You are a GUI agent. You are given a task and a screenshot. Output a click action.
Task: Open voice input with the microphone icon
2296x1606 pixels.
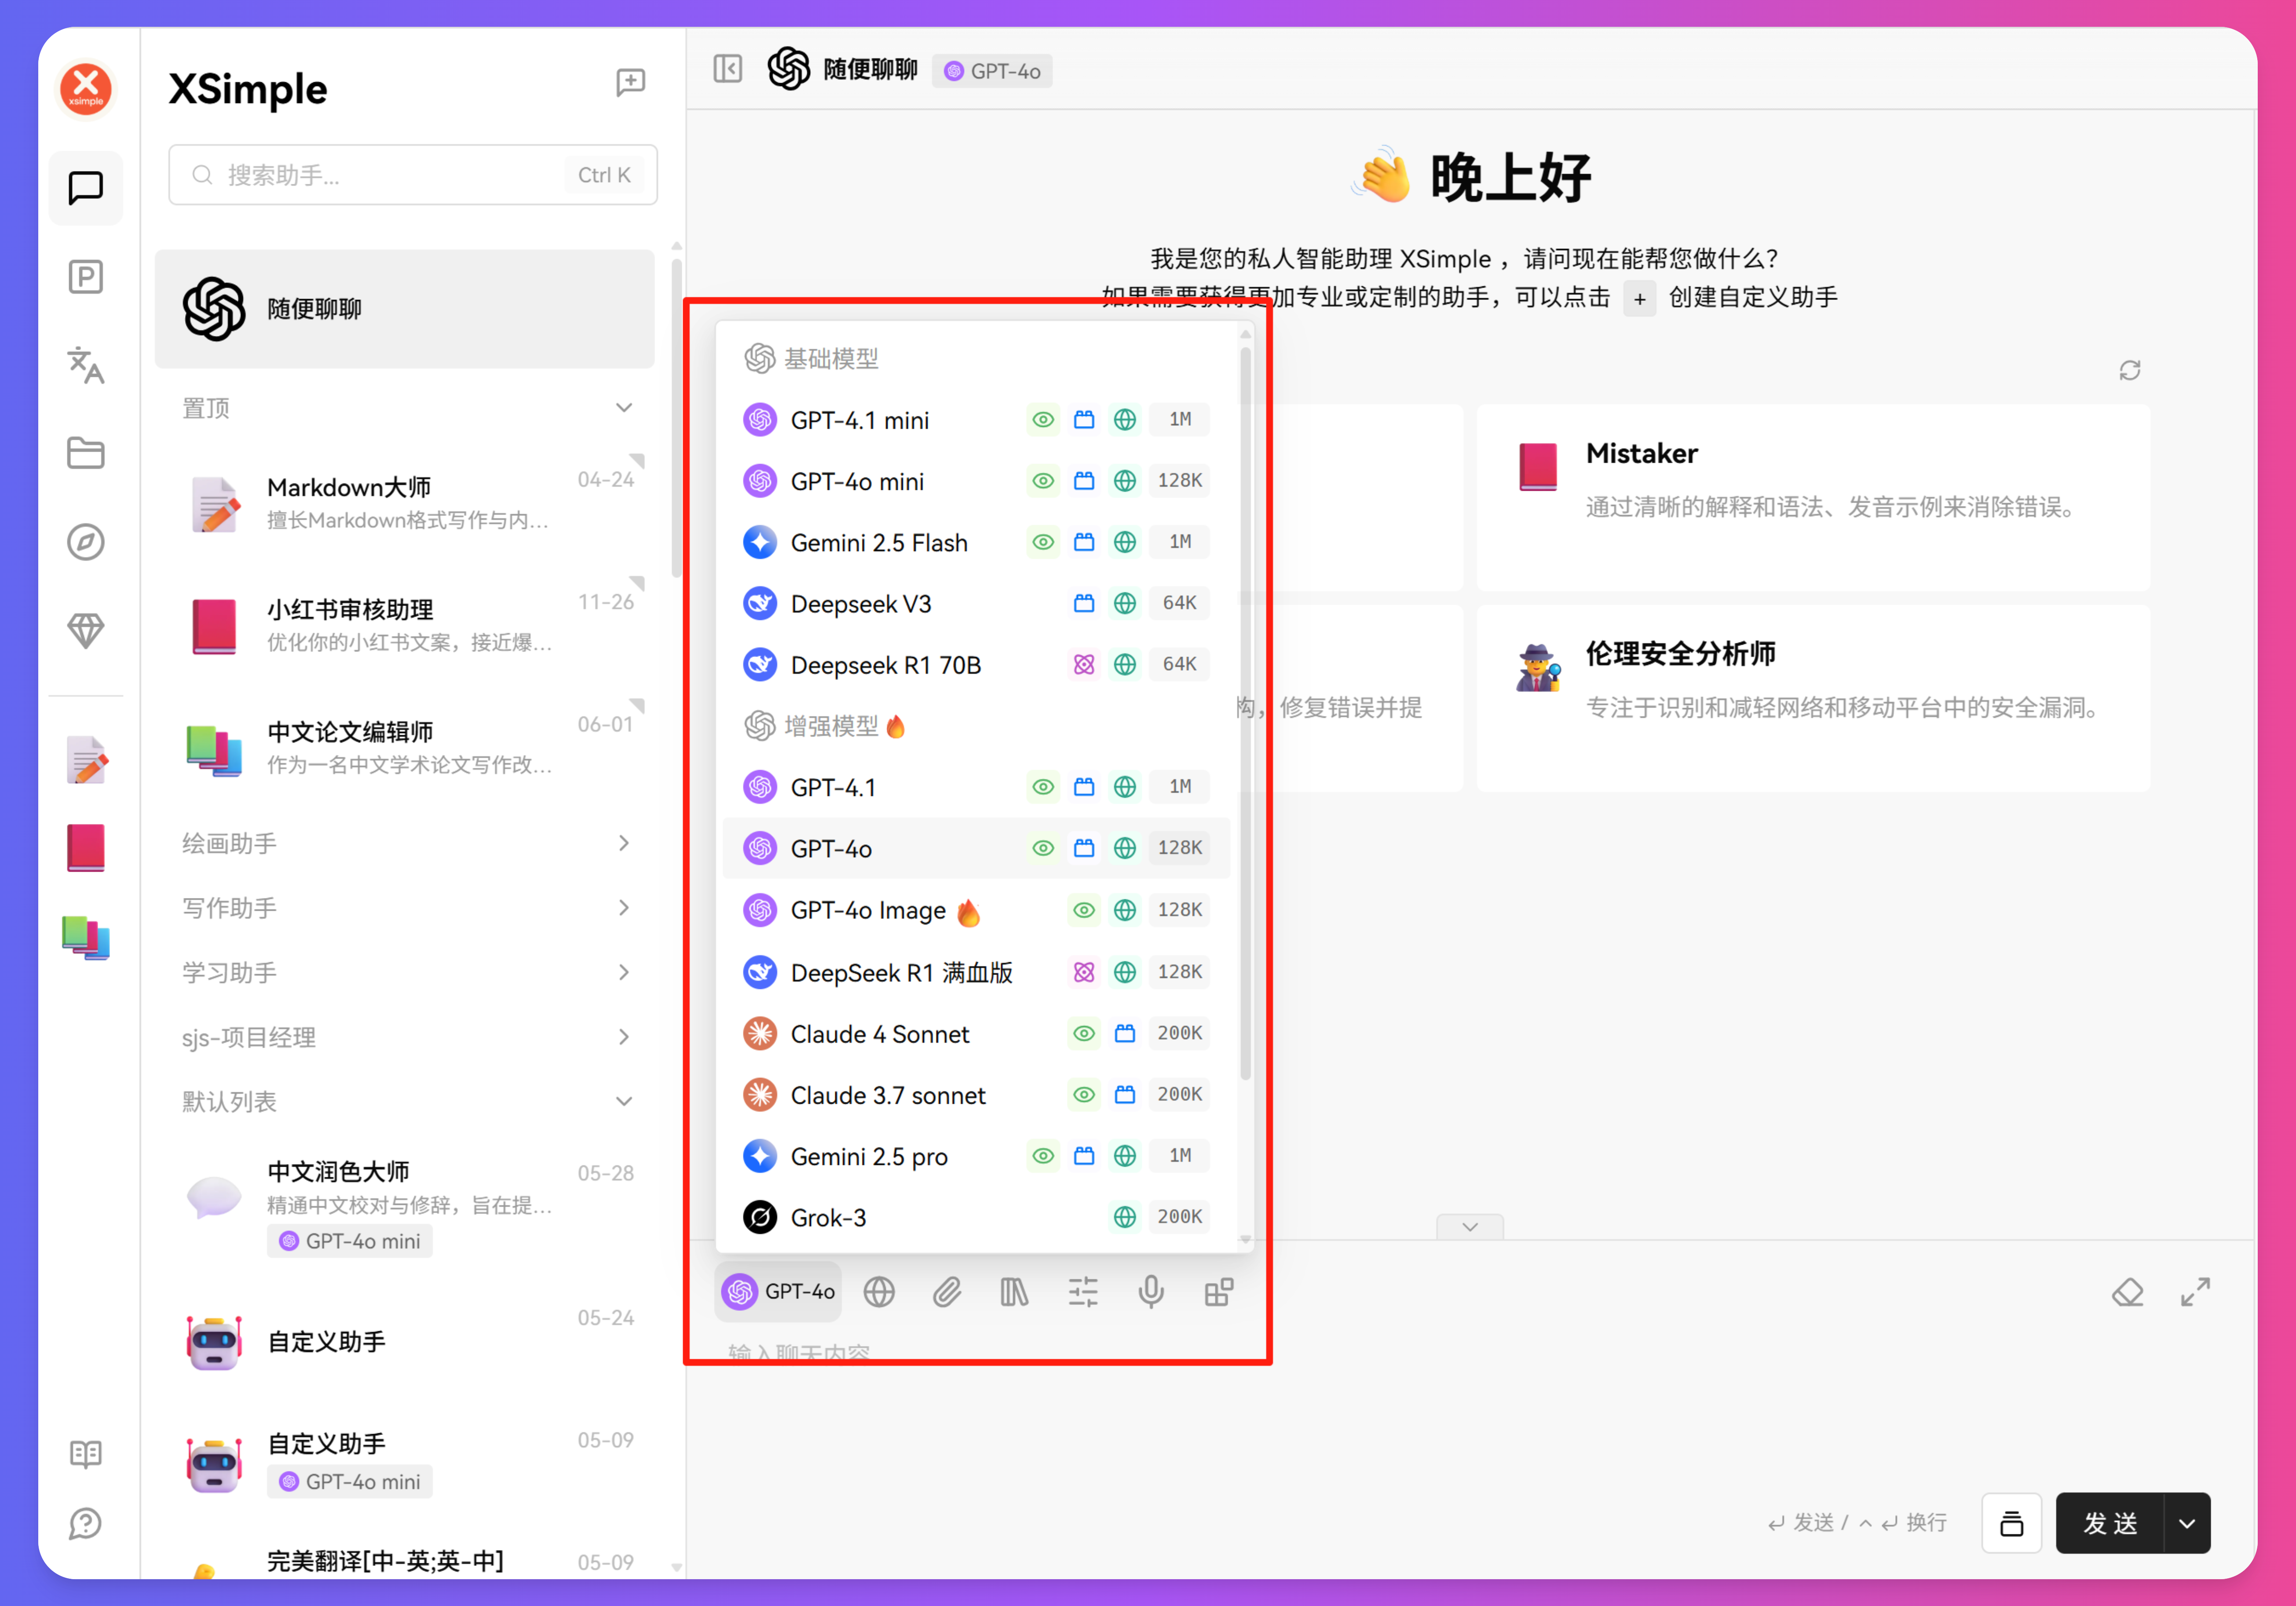(x=1151, y=1292)
